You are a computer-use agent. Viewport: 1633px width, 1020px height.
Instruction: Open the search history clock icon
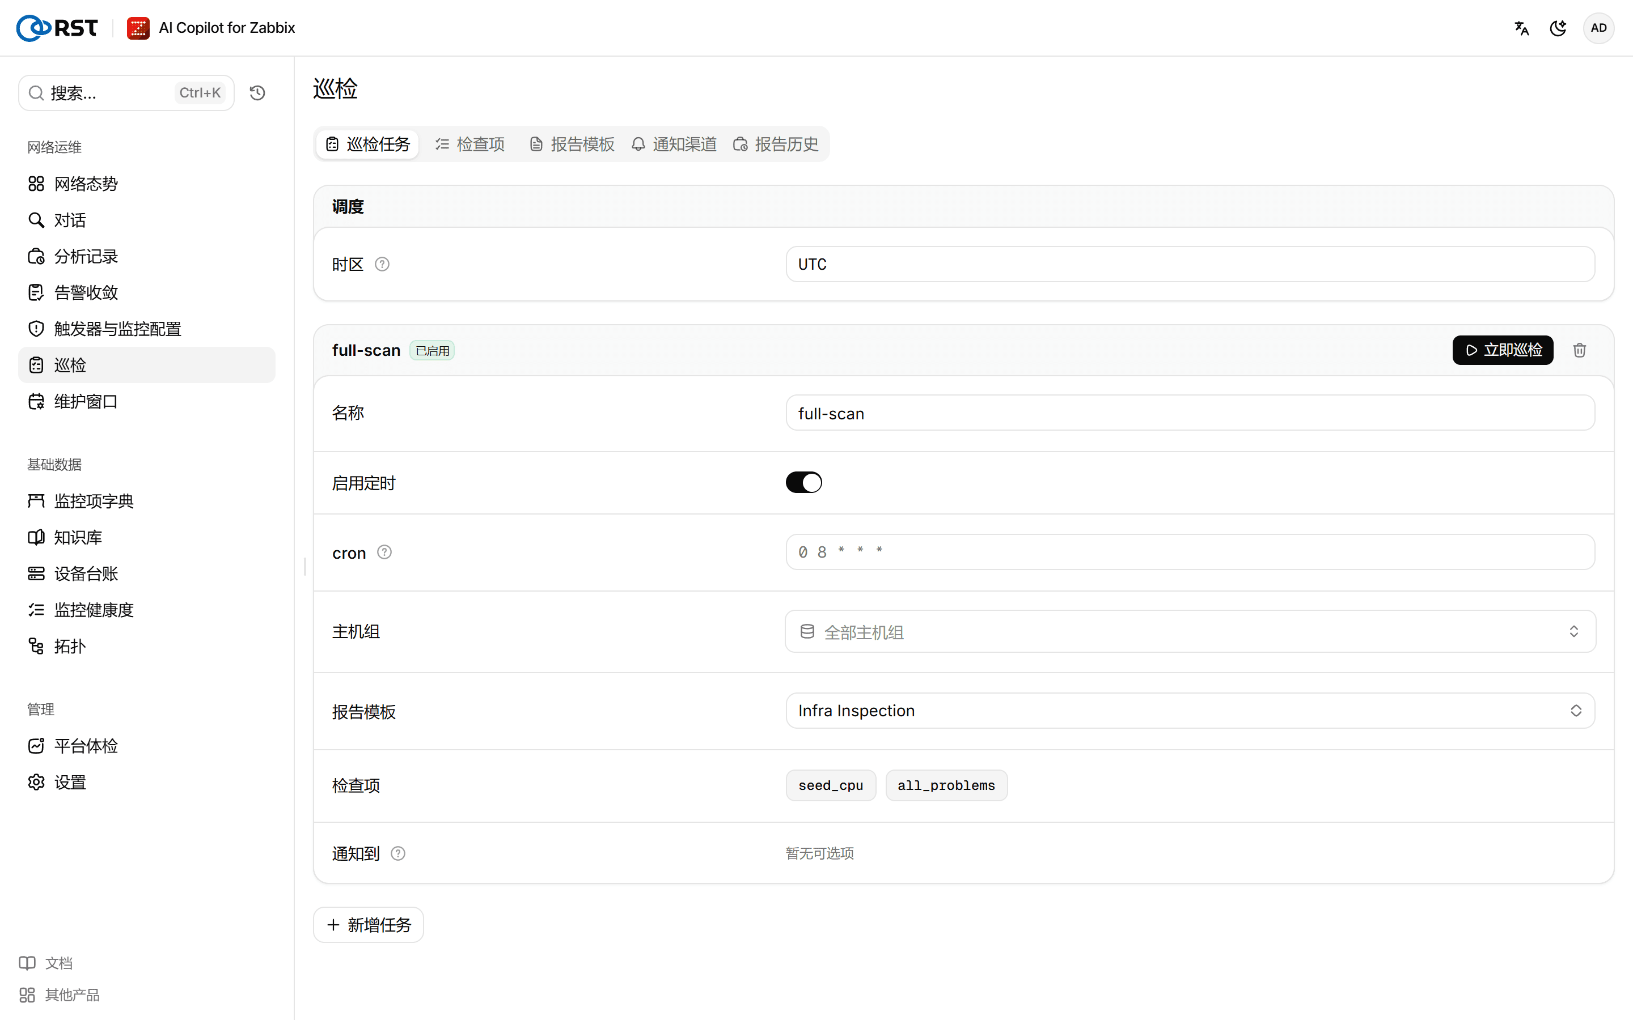(257, 93)
